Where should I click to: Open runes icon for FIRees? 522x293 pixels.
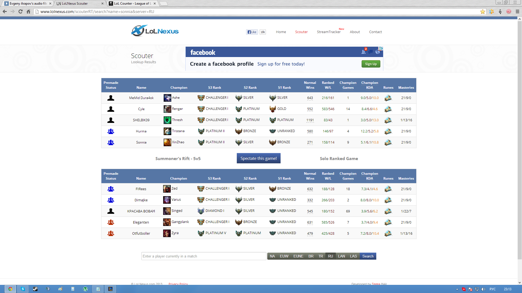388,189
